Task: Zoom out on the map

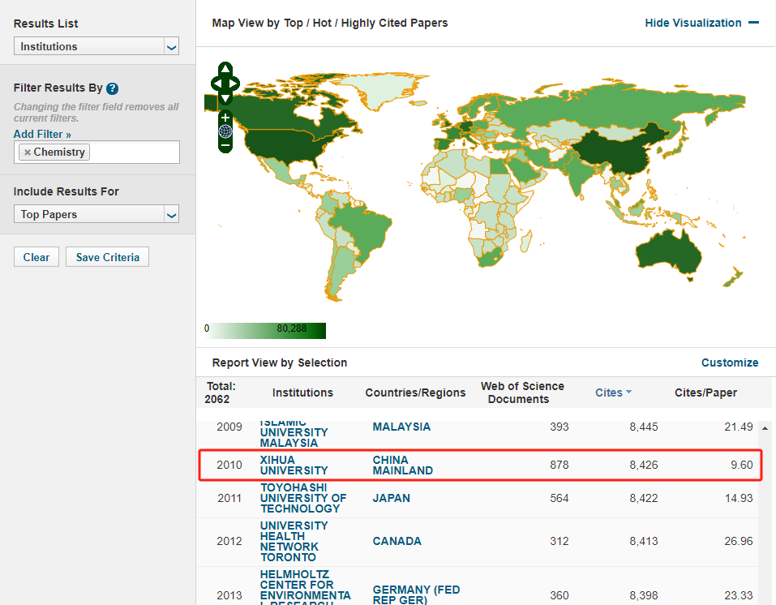Action: [x=225, y=146]
